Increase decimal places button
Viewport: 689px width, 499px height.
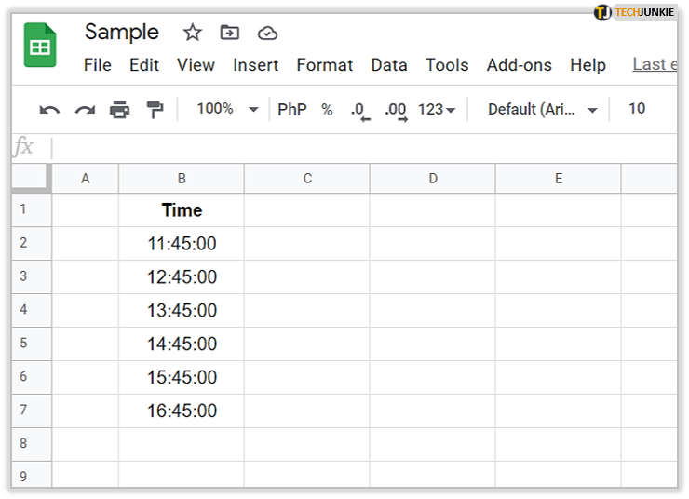click(396, 110)
